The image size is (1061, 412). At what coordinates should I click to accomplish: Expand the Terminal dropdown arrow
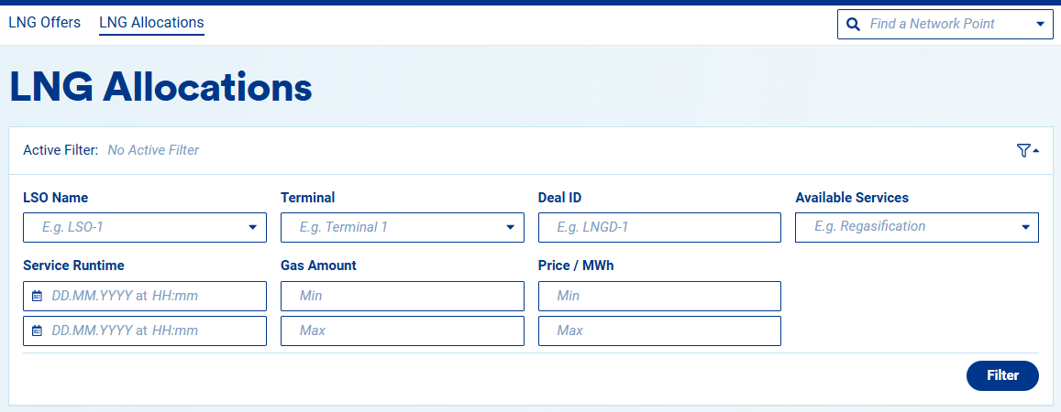(x=510, y=227)
